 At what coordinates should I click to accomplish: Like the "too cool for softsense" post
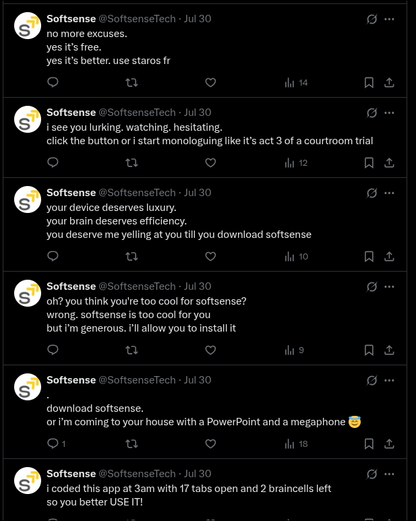[x=210, y=350]
